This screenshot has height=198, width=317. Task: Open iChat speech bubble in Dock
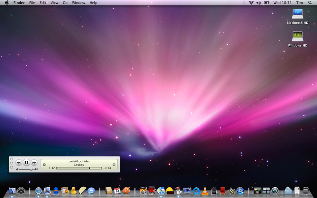pos(91,190)
